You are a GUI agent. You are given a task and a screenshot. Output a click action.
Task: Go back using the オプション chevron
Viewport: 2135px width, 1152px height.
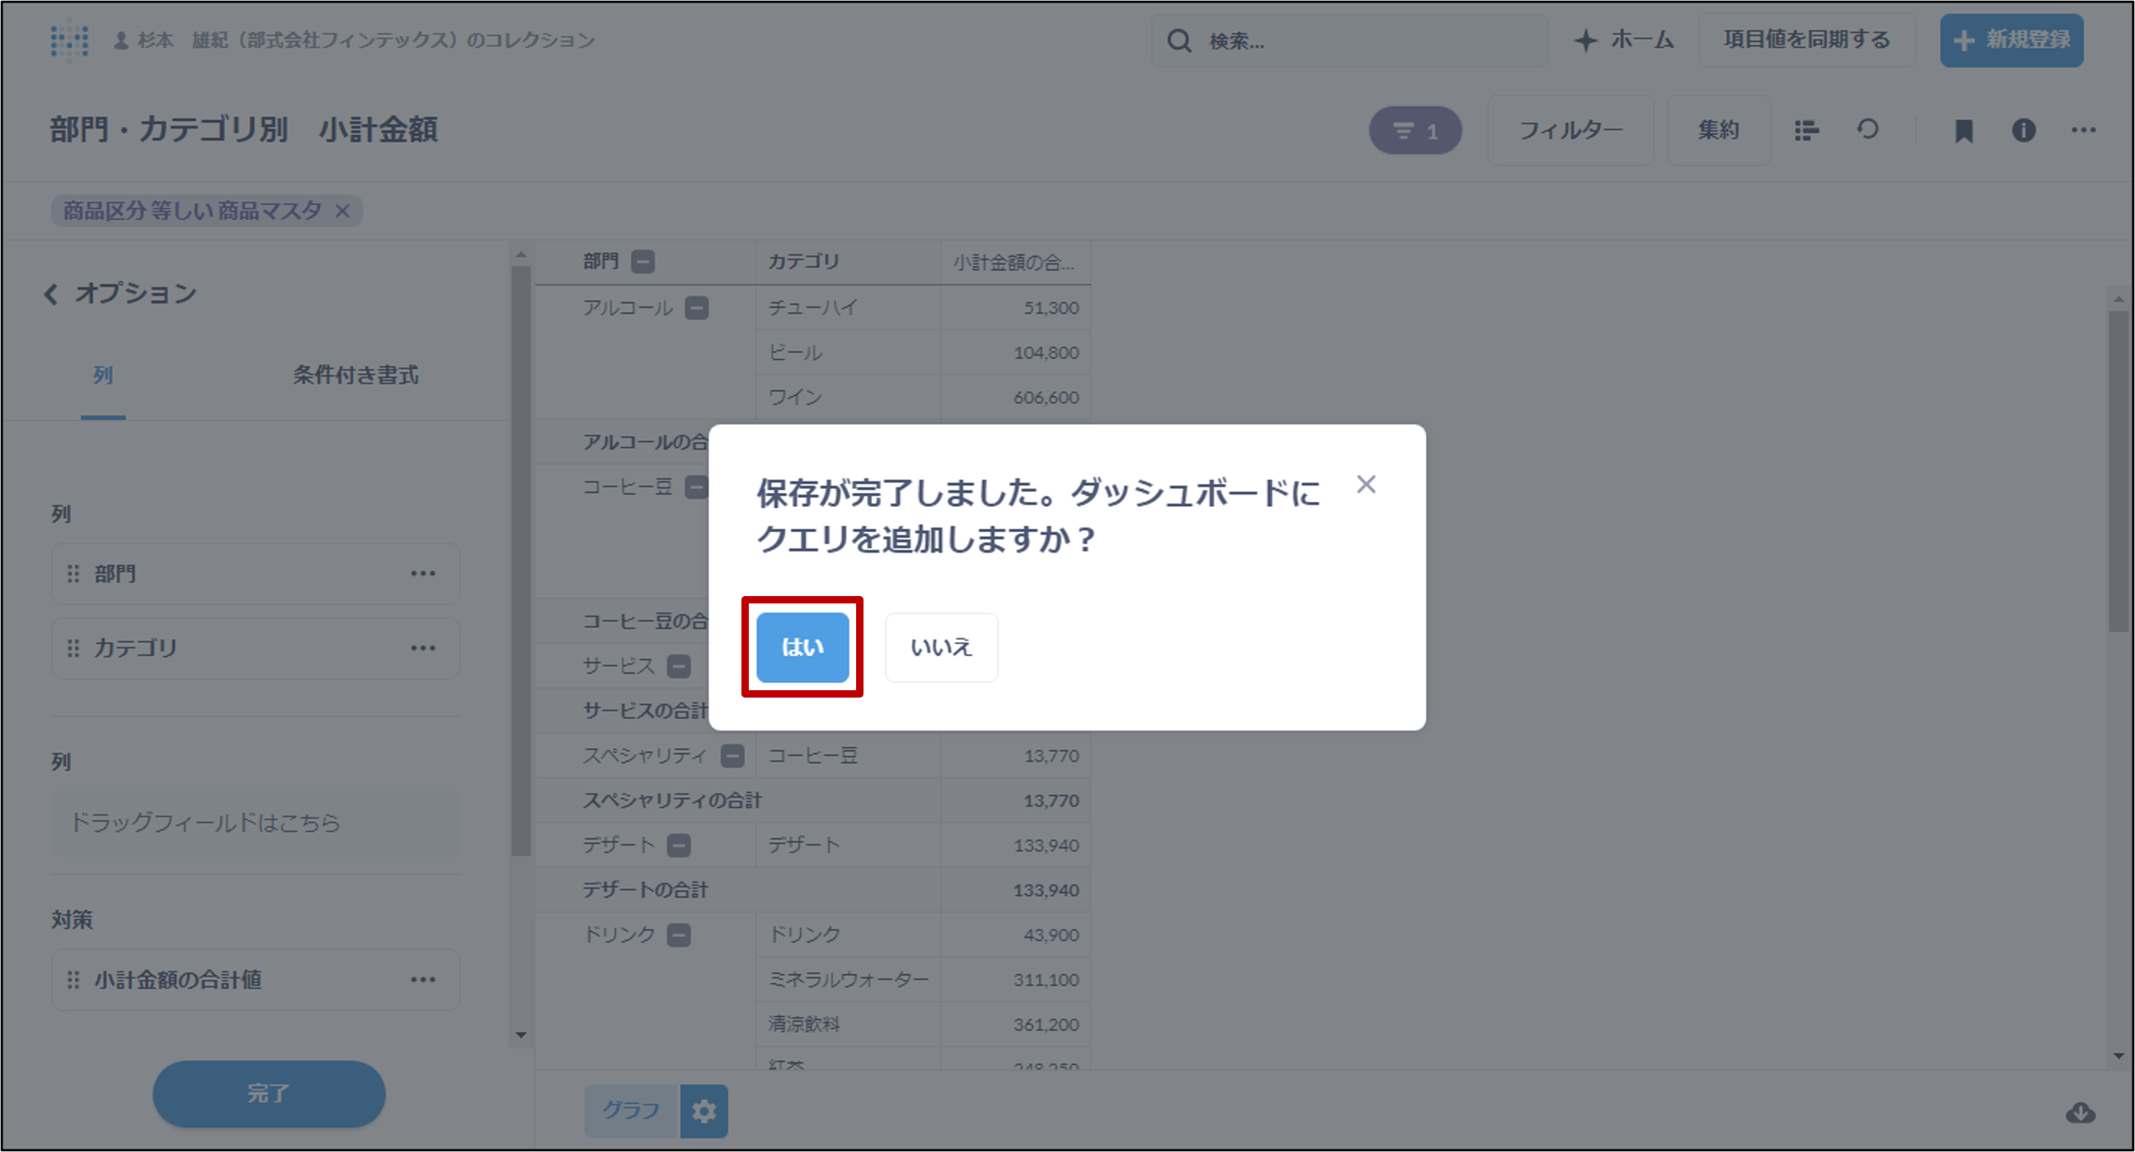(x=52, y=294)
